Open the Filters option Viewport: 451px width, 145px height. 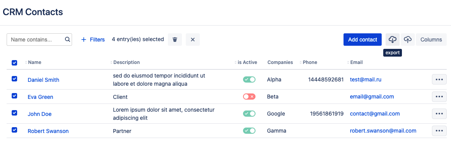pyautogui.click(x=93, y=40)
